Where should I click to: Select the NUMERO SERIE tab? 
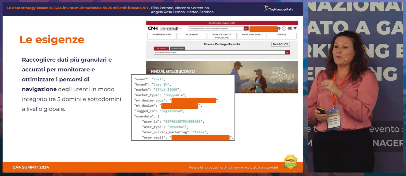coord(178,48)
